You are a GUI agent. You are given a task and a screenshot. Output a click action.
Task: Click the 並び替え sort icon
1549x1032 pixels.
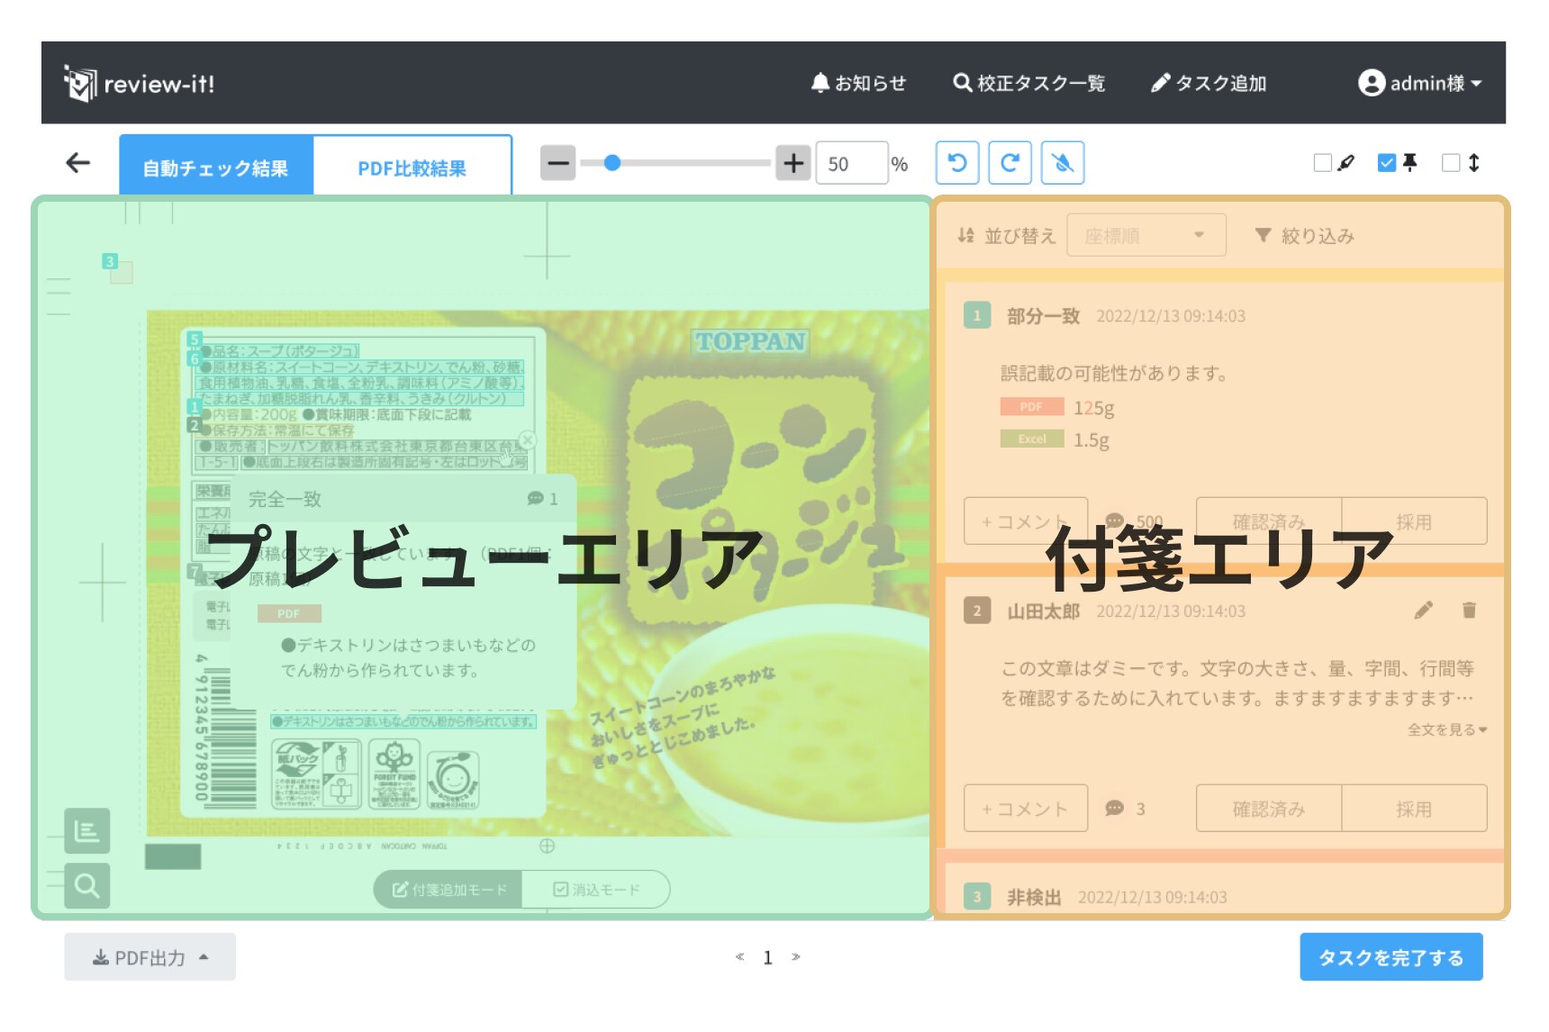[x=966, y=235]
